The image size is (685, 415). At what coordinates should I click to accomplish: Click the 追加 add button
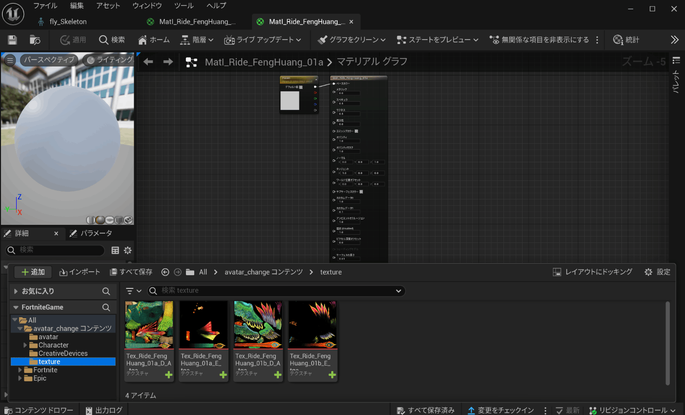tap(33, 272)
